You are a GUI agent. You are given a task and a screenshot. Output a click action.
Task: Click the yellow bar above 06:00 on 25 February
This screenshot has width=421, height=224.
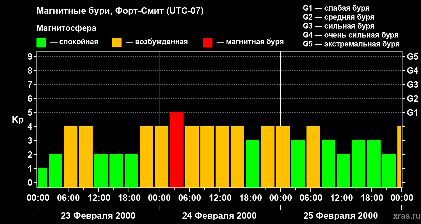(x=313, y=157)
